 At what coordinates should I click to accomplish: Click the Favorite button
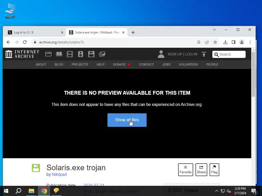(185, 170)
